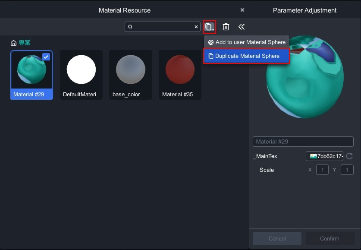This screenshot has width=361, height=250.
Task: Reset _MainTex with the refresh icon
Action: point(349,156)
